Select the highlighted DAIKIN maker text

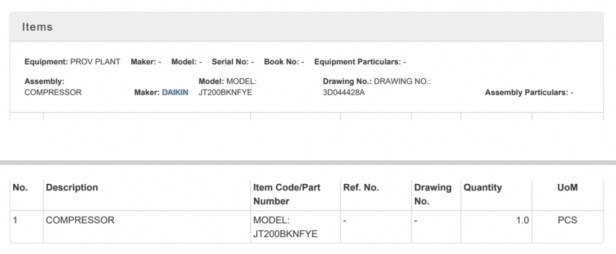tap(175, 92)
